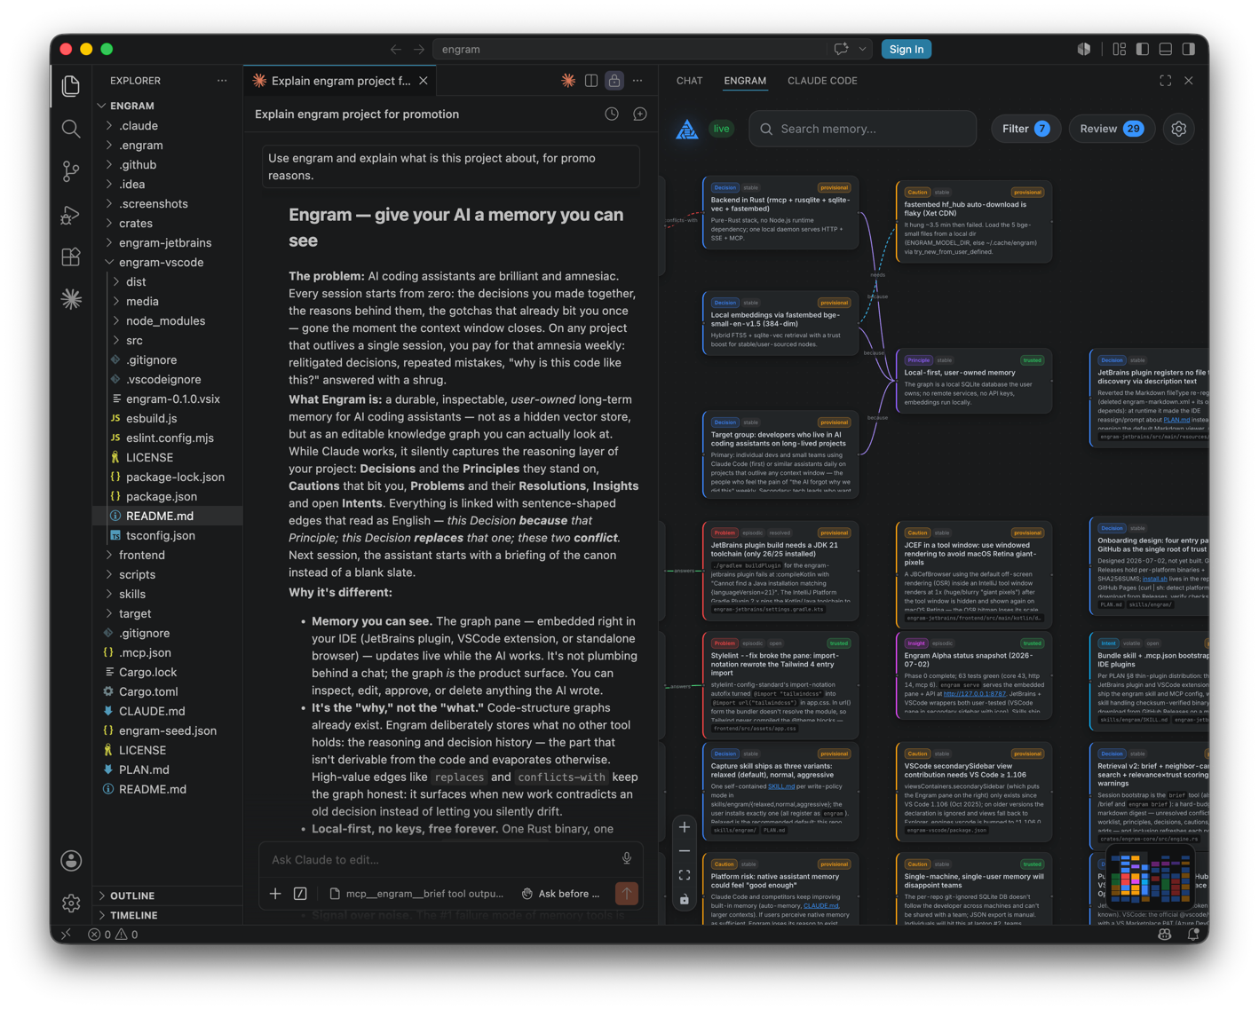This screenshot has height=1010, width=1259.
Task: Zoom out of the memory graph
Action: (x=685, y=851)
